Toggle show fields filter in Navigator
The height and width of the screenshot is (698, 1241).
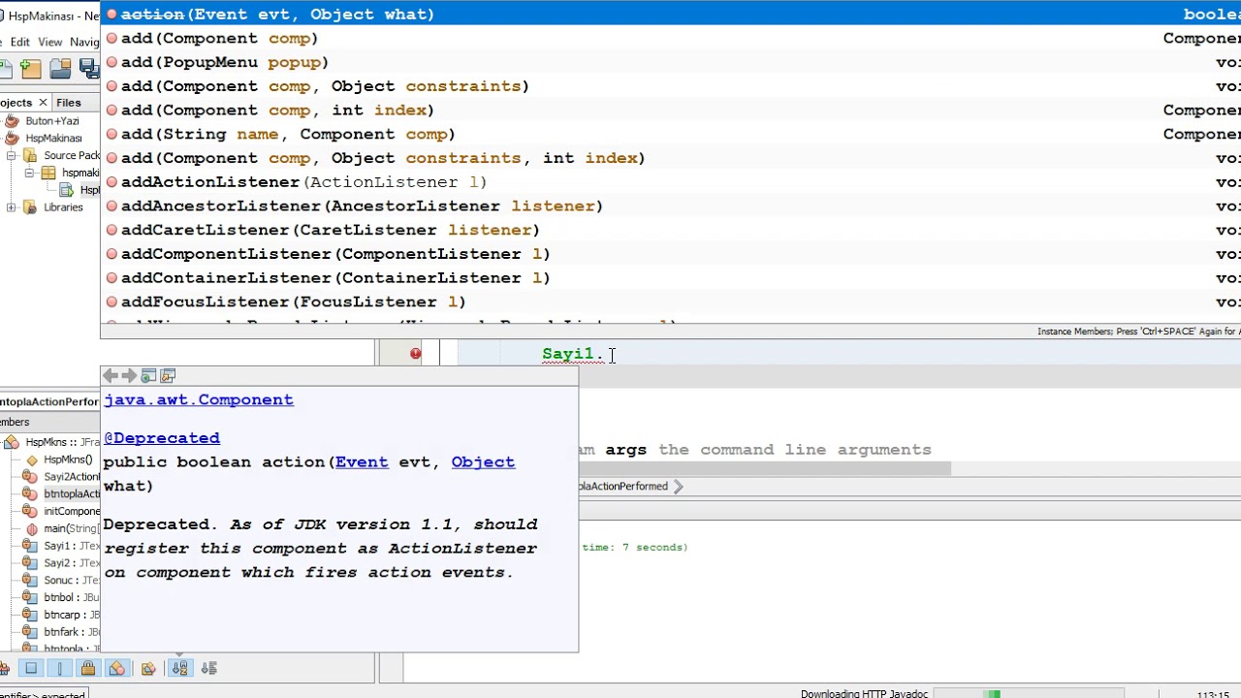tap(31, 668)
